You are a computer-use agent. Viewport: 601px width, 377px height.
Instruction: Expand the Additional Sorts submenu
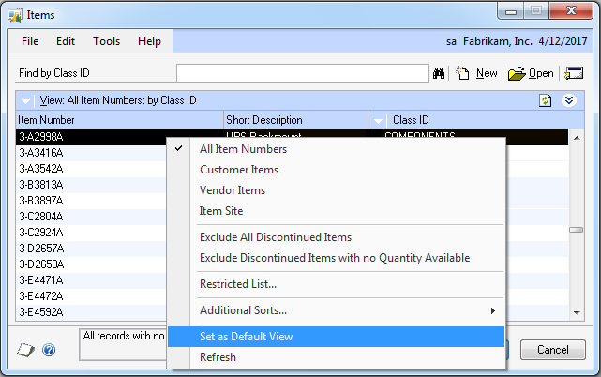[493, 310]
